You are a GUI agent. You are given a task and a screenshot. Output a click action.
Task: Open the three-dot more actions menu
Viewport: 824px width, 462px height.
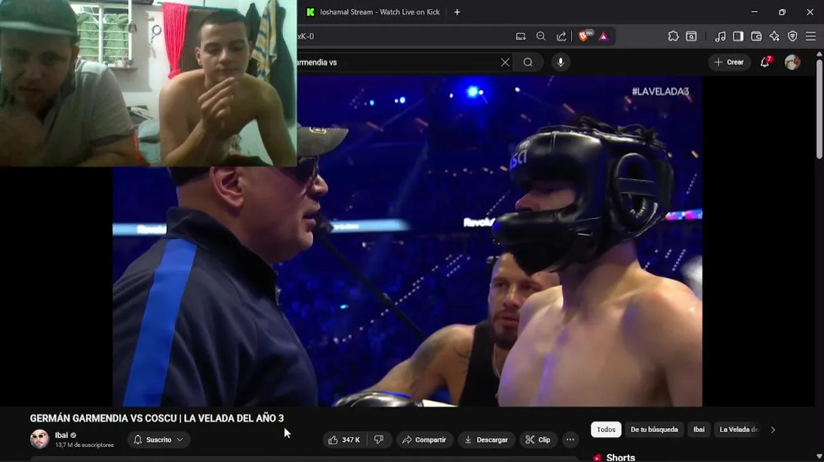pos(570,440)
